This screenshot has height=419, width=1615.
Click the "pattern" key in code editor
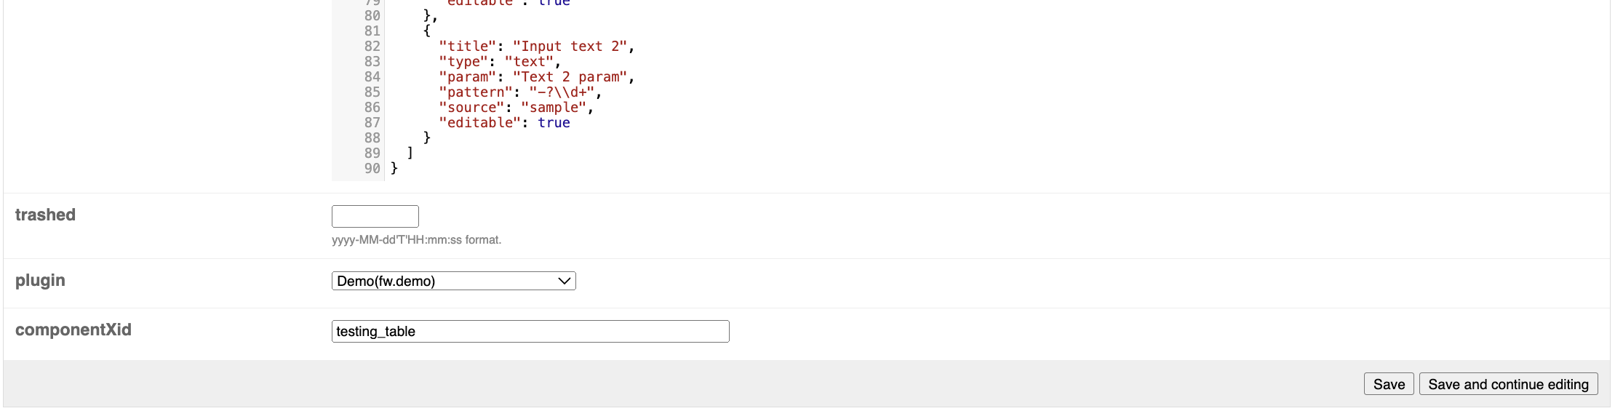coord(476,92)
